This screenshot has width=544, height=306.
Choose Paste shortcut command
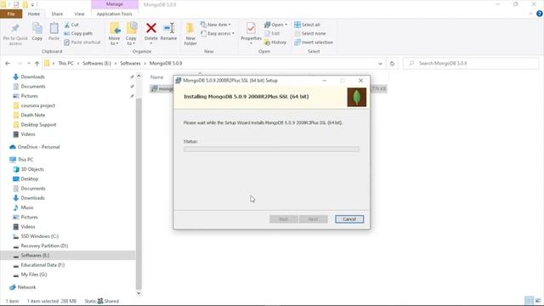coord(82,42)
